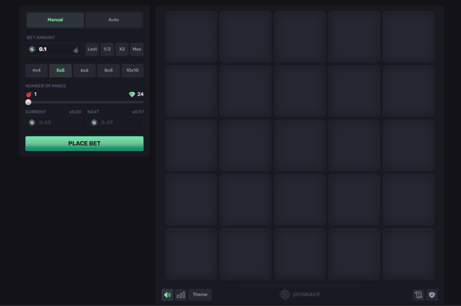Viewport: 461px width, 306px height.
Task: Open the game rules scroll icon
Action: (x=418, y=295)
